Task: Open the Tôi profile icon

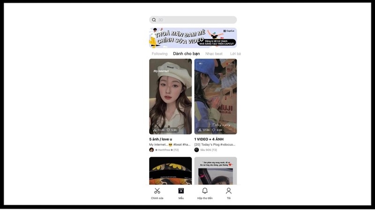Action: click(x=229, y=191)
